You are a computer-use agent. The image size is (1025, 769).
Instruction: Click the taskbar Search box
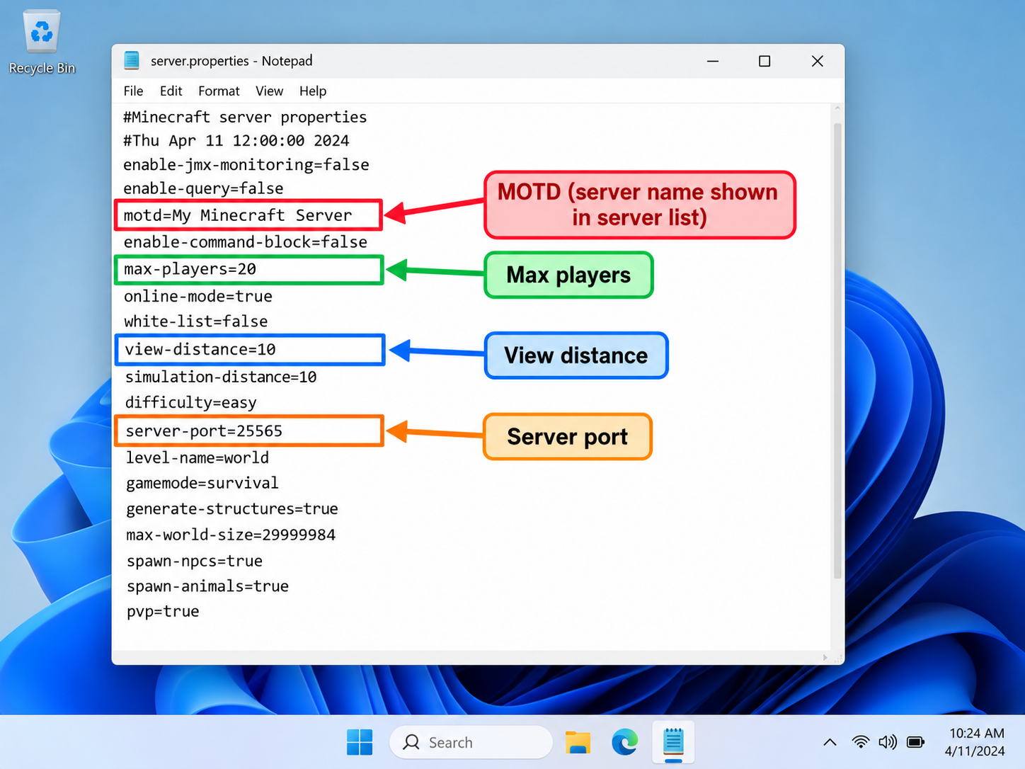point(471,742)
